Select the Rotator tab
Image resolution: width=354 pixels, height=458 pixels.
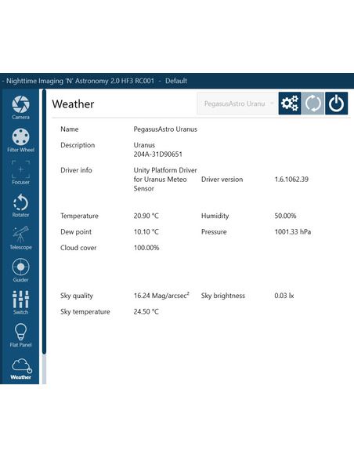coord(20,205)
